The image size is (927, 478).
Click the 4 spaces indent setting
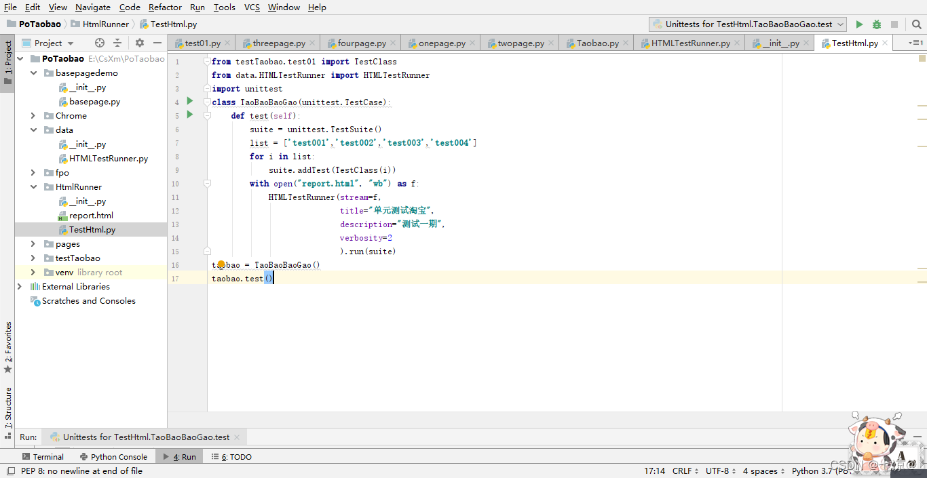pyautogui.click(x=763, y=471)
